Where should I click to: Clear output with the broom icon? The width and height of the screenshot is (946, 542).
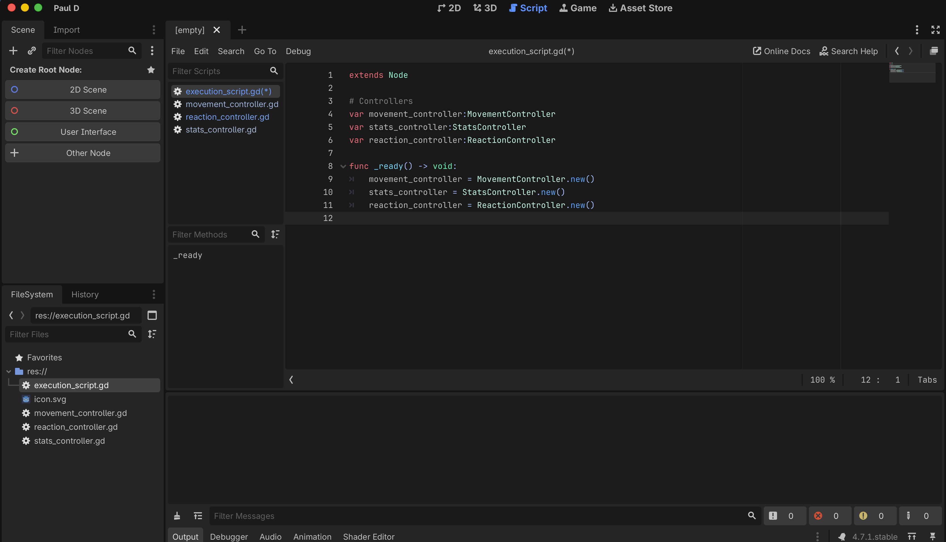click(x=177, y=516)
